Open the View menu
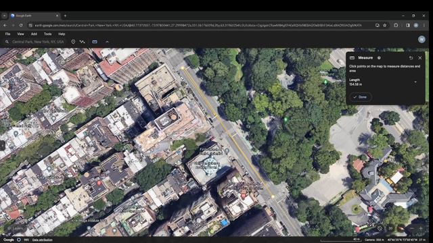The height and width of the screenshot is (243, 433). [x=20, y=34]
